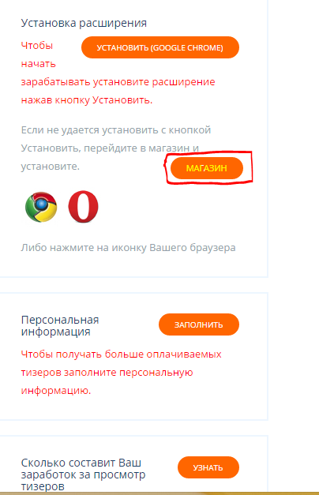Find out earnings via УЗНАТЬ button
319x495 pixels.
tap(208, 467)
